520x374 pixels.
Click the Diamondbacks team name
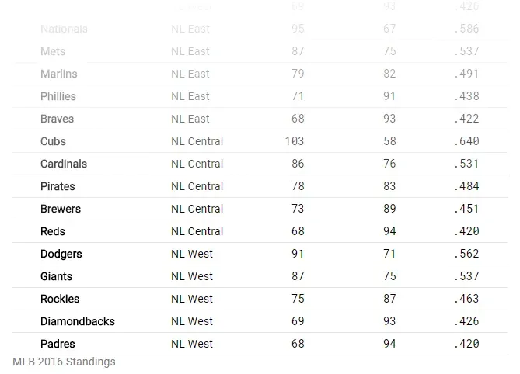point(77,321)
